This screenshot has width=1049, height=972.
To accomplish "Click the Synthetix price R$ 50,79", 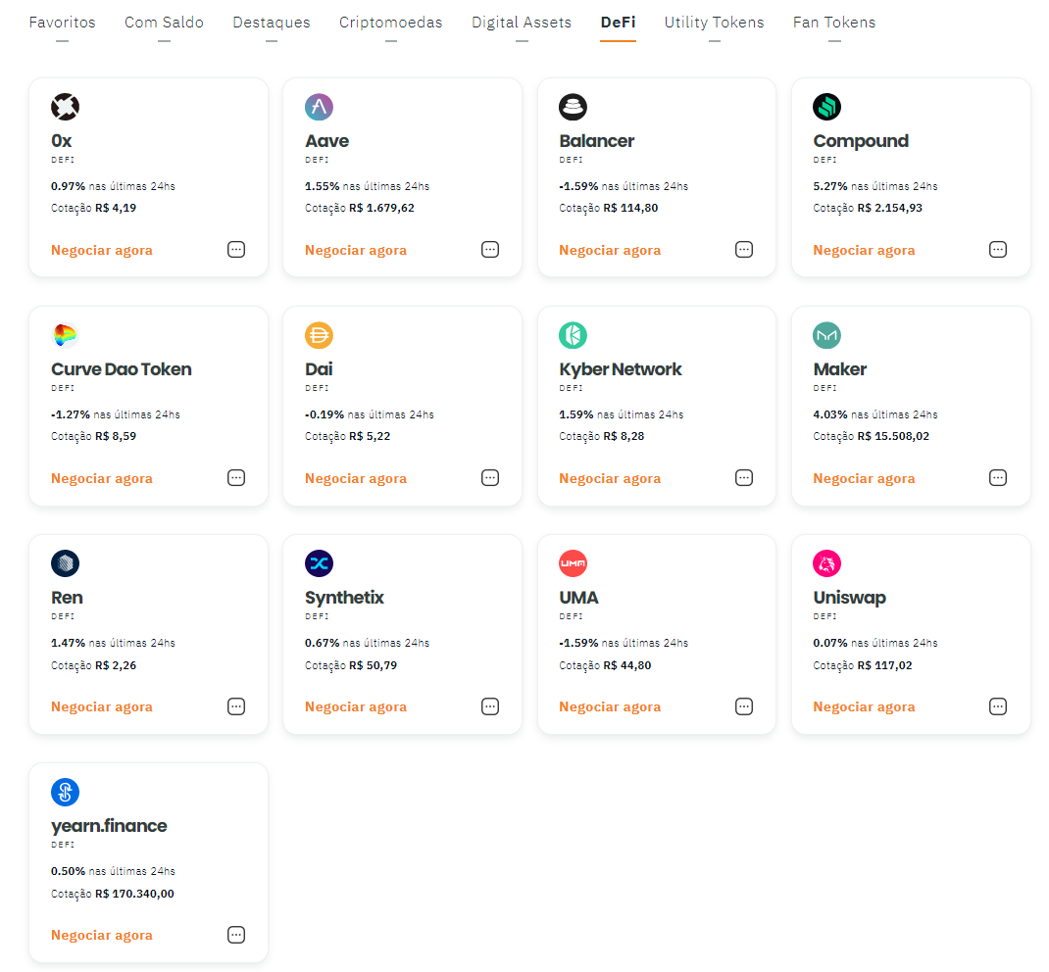I will point(373,666).
